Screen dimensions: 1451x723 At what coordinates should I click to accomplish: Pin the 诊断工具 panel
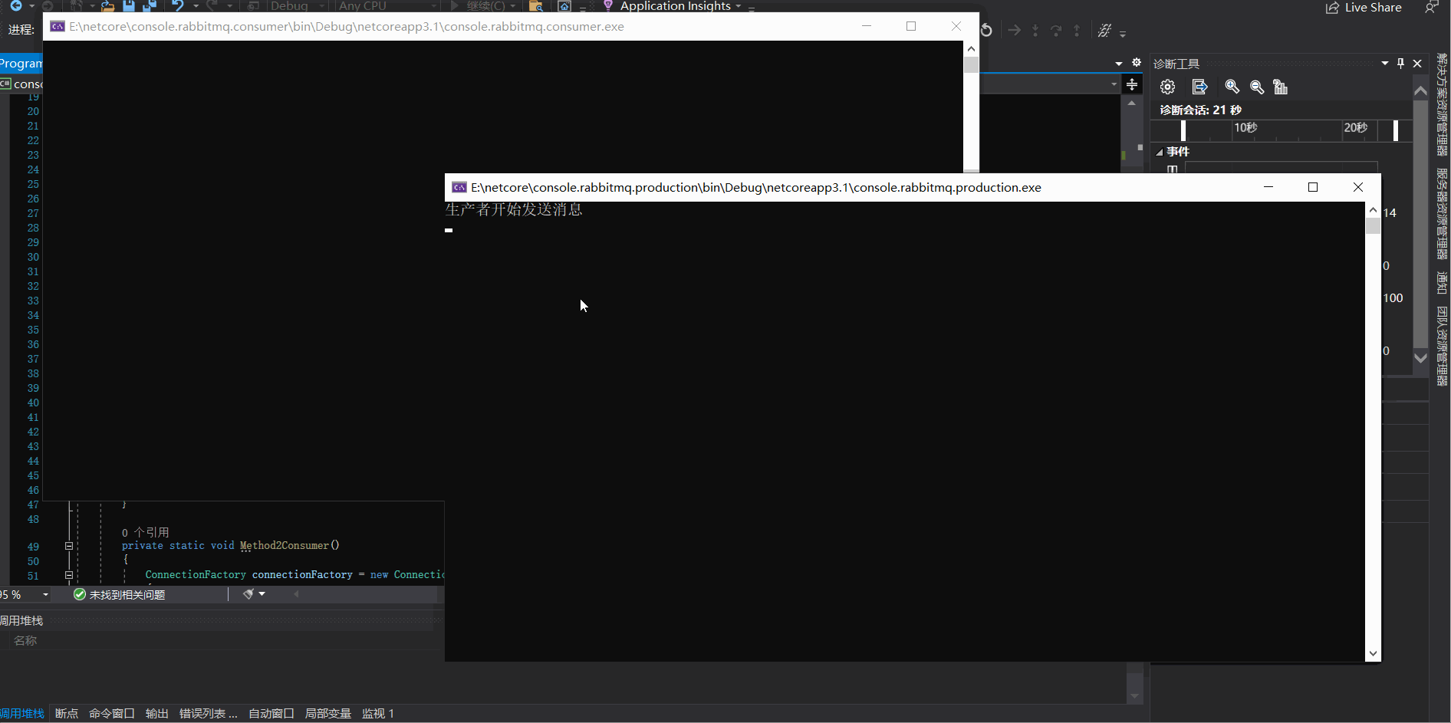coord(1401,64)
